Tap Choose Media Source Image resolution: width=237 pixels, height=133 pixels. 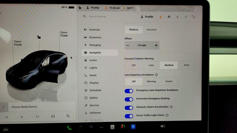click(24, 107)
